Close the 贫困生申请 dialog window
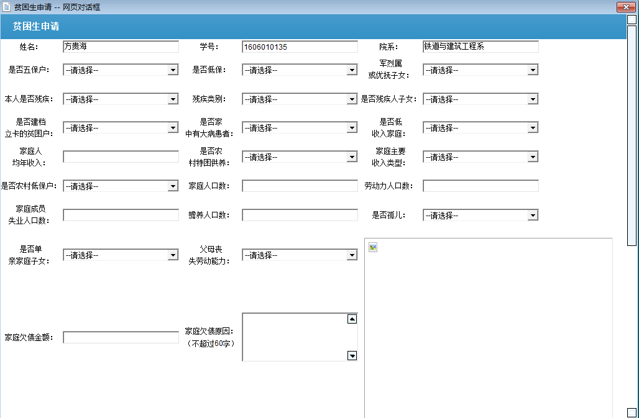This screenshot has width=639, height=418. 625,7
